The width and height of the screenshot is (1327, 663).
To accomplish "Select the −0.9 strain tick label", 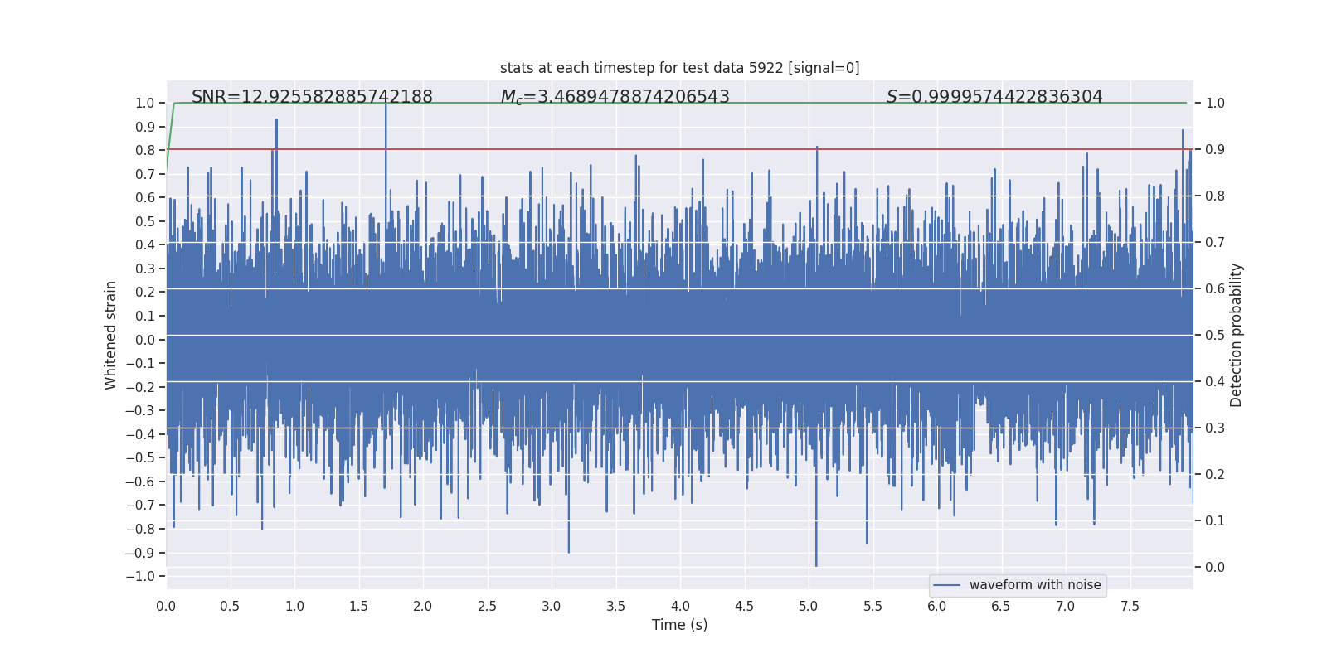I will tap(140, 553).
